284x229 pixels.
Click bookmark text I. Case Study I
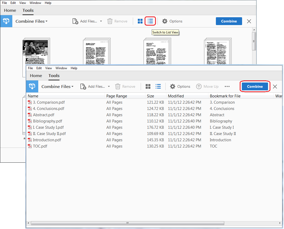[222, 127]
